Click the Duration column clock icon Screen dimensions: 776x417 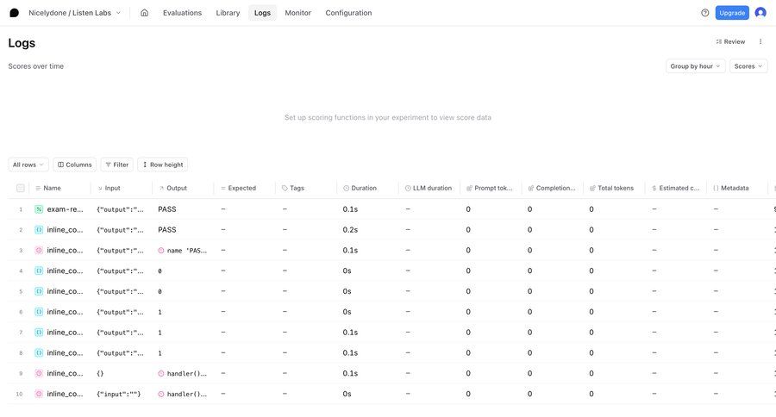pos(346,188)
